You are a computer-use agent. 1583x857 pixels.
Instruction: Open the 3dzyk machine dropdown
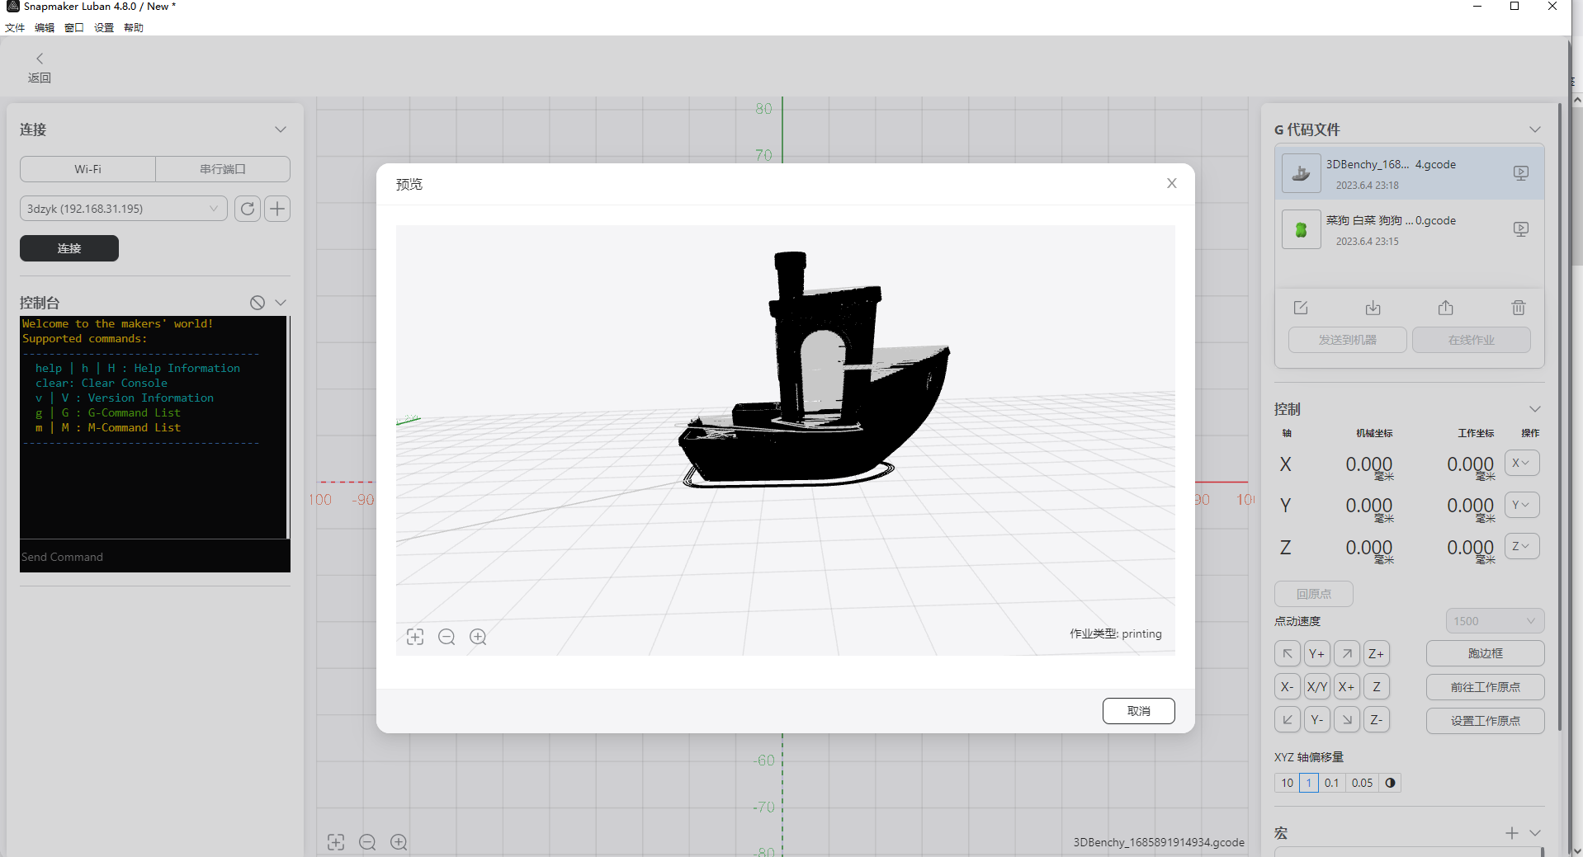123,209
